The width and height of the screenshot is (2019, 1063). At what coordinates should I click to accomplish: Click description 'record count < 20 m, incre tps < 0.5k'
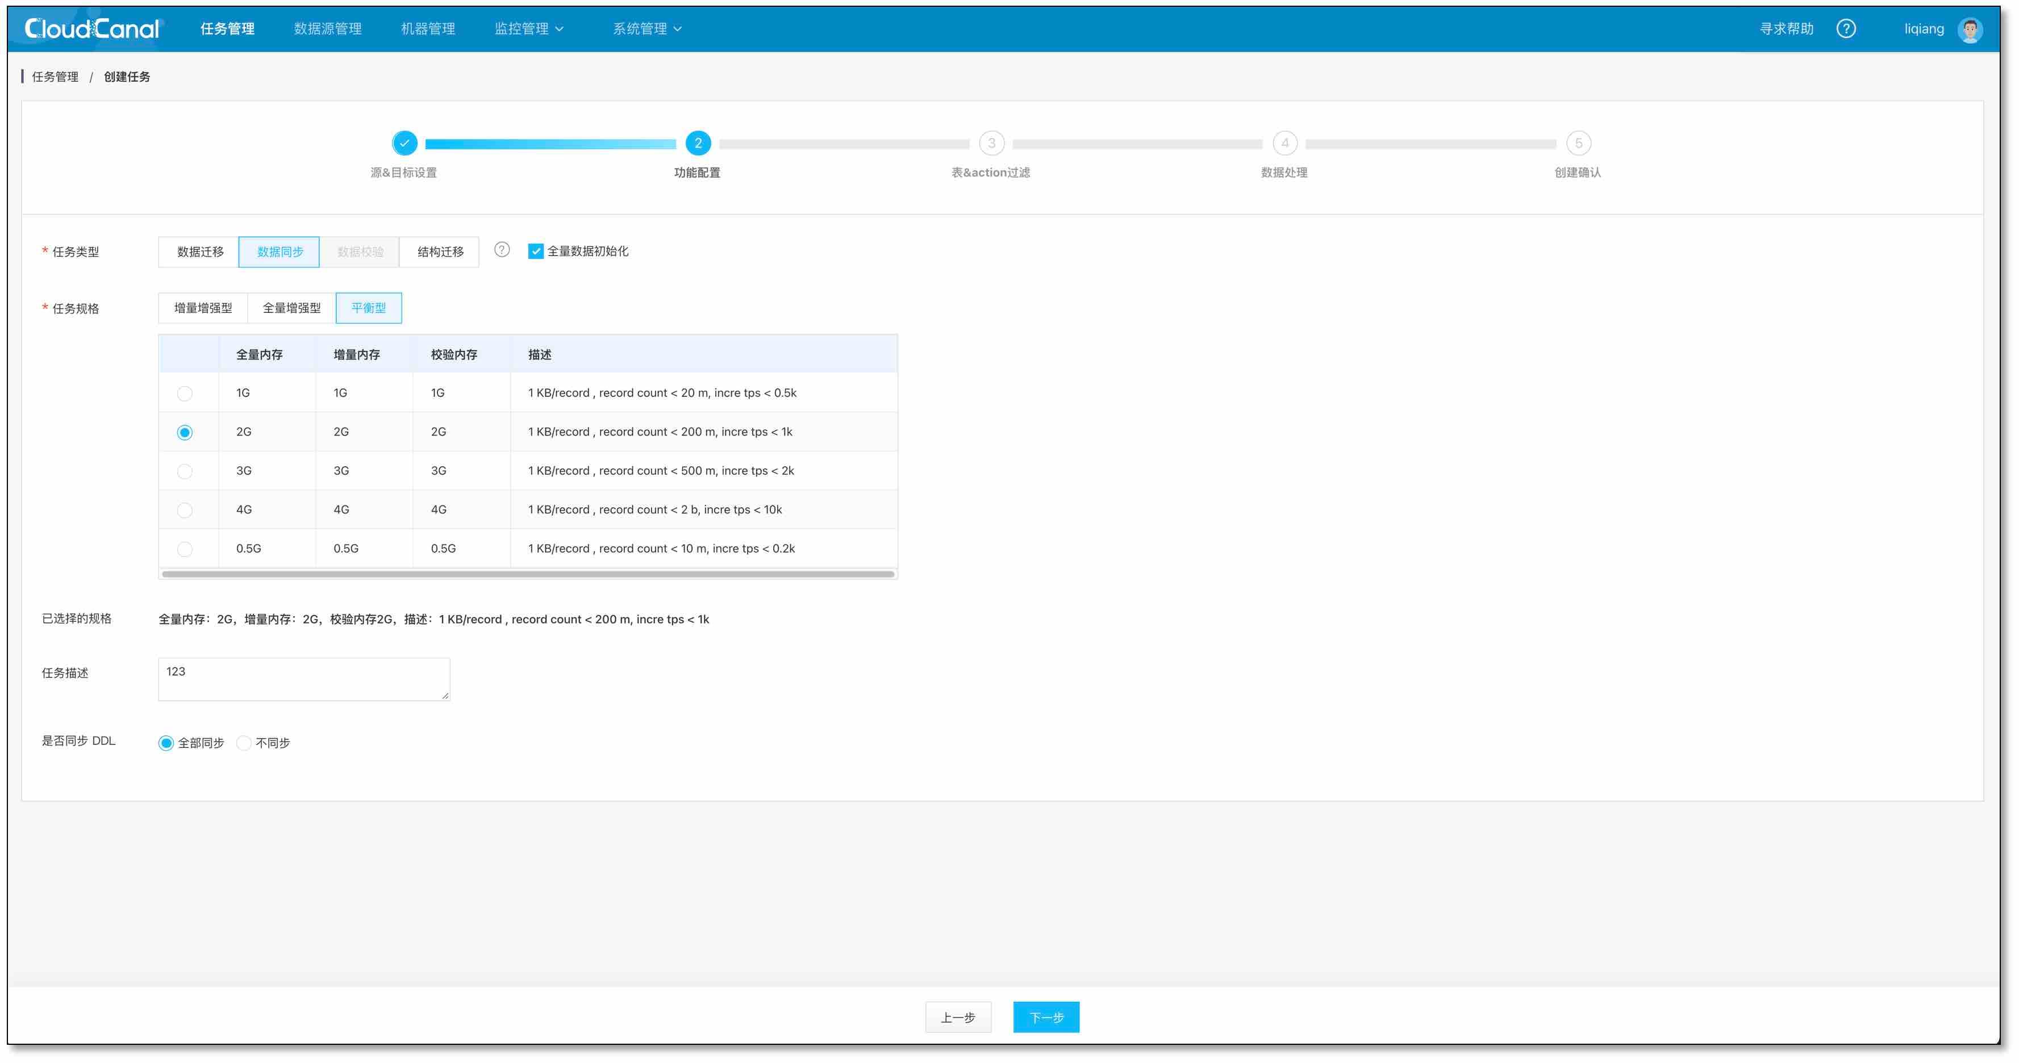[661, 394]
